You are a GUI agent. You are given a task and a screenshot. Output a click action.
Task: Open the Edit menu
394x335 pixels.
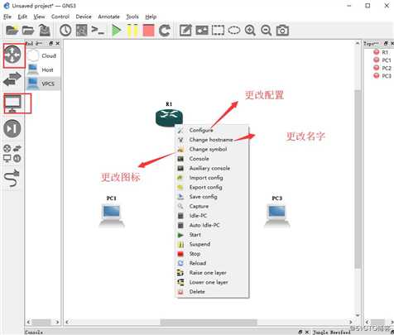click(x=22, y=17)
